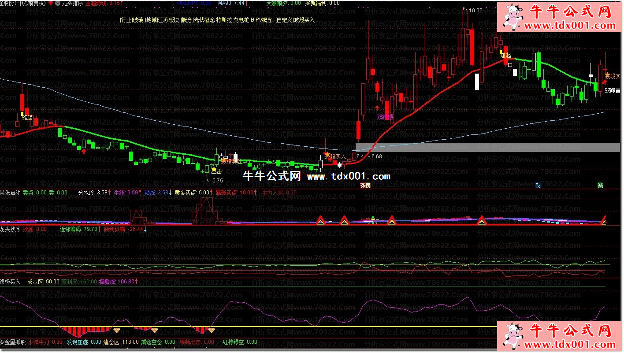Open the 特斯拉 concept tag
Screen dimensions: 624x353
click(224, 20)
